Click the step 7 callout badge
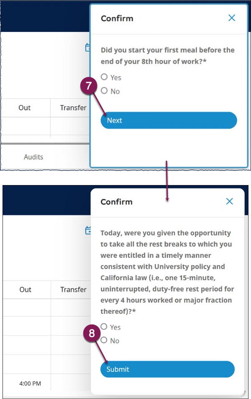This screenshot has height=399, width=251. pyautogui.click(x=89, y=86)
